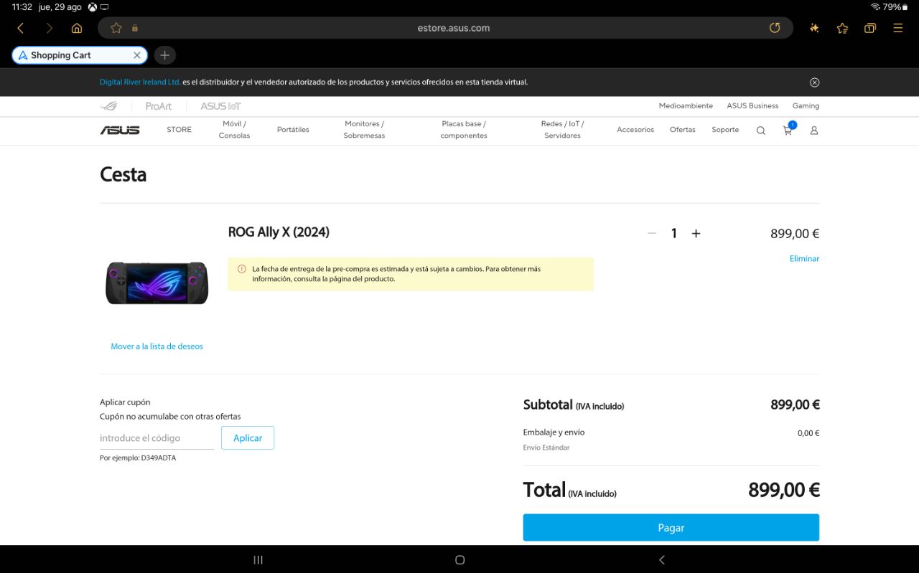Open tab manager icon
The width and height of the screenshot is (919, 573).
click(870, 28)
